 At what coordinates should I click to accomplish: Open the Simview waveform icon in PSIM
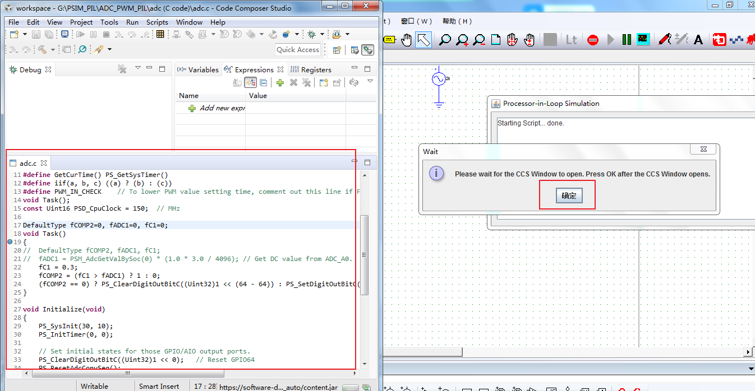(643, 40)
